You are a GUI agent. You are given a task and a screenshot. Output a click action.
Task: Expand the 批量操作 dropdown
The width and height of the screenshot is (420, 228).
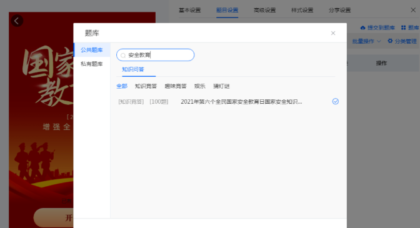(x=366, y=41)
